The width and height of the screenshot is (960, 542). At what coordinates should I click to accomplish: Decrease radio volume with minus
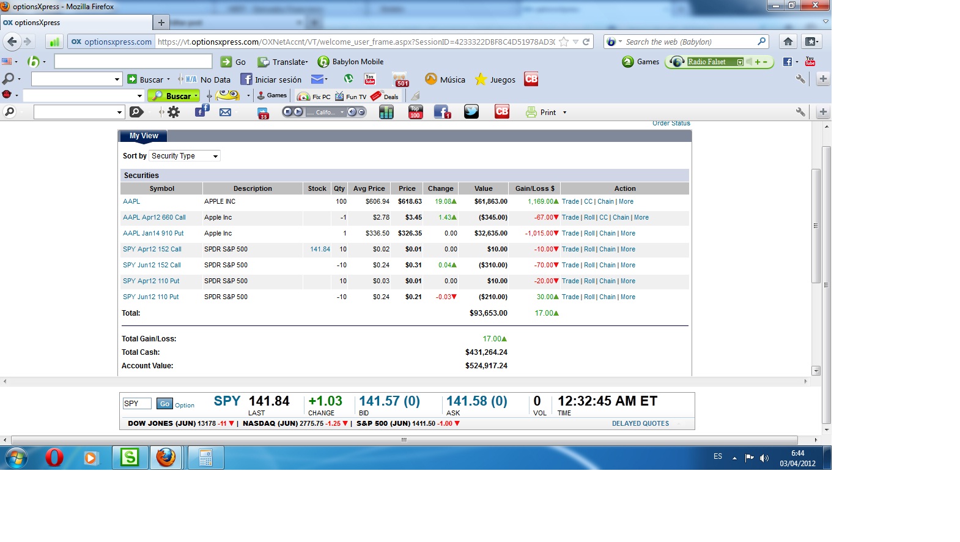765,62
